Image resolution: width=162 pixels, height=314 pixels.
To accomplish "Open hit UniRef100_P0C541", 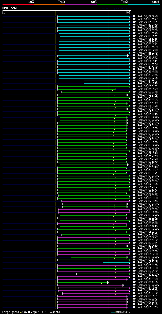I will pos(146,61).
